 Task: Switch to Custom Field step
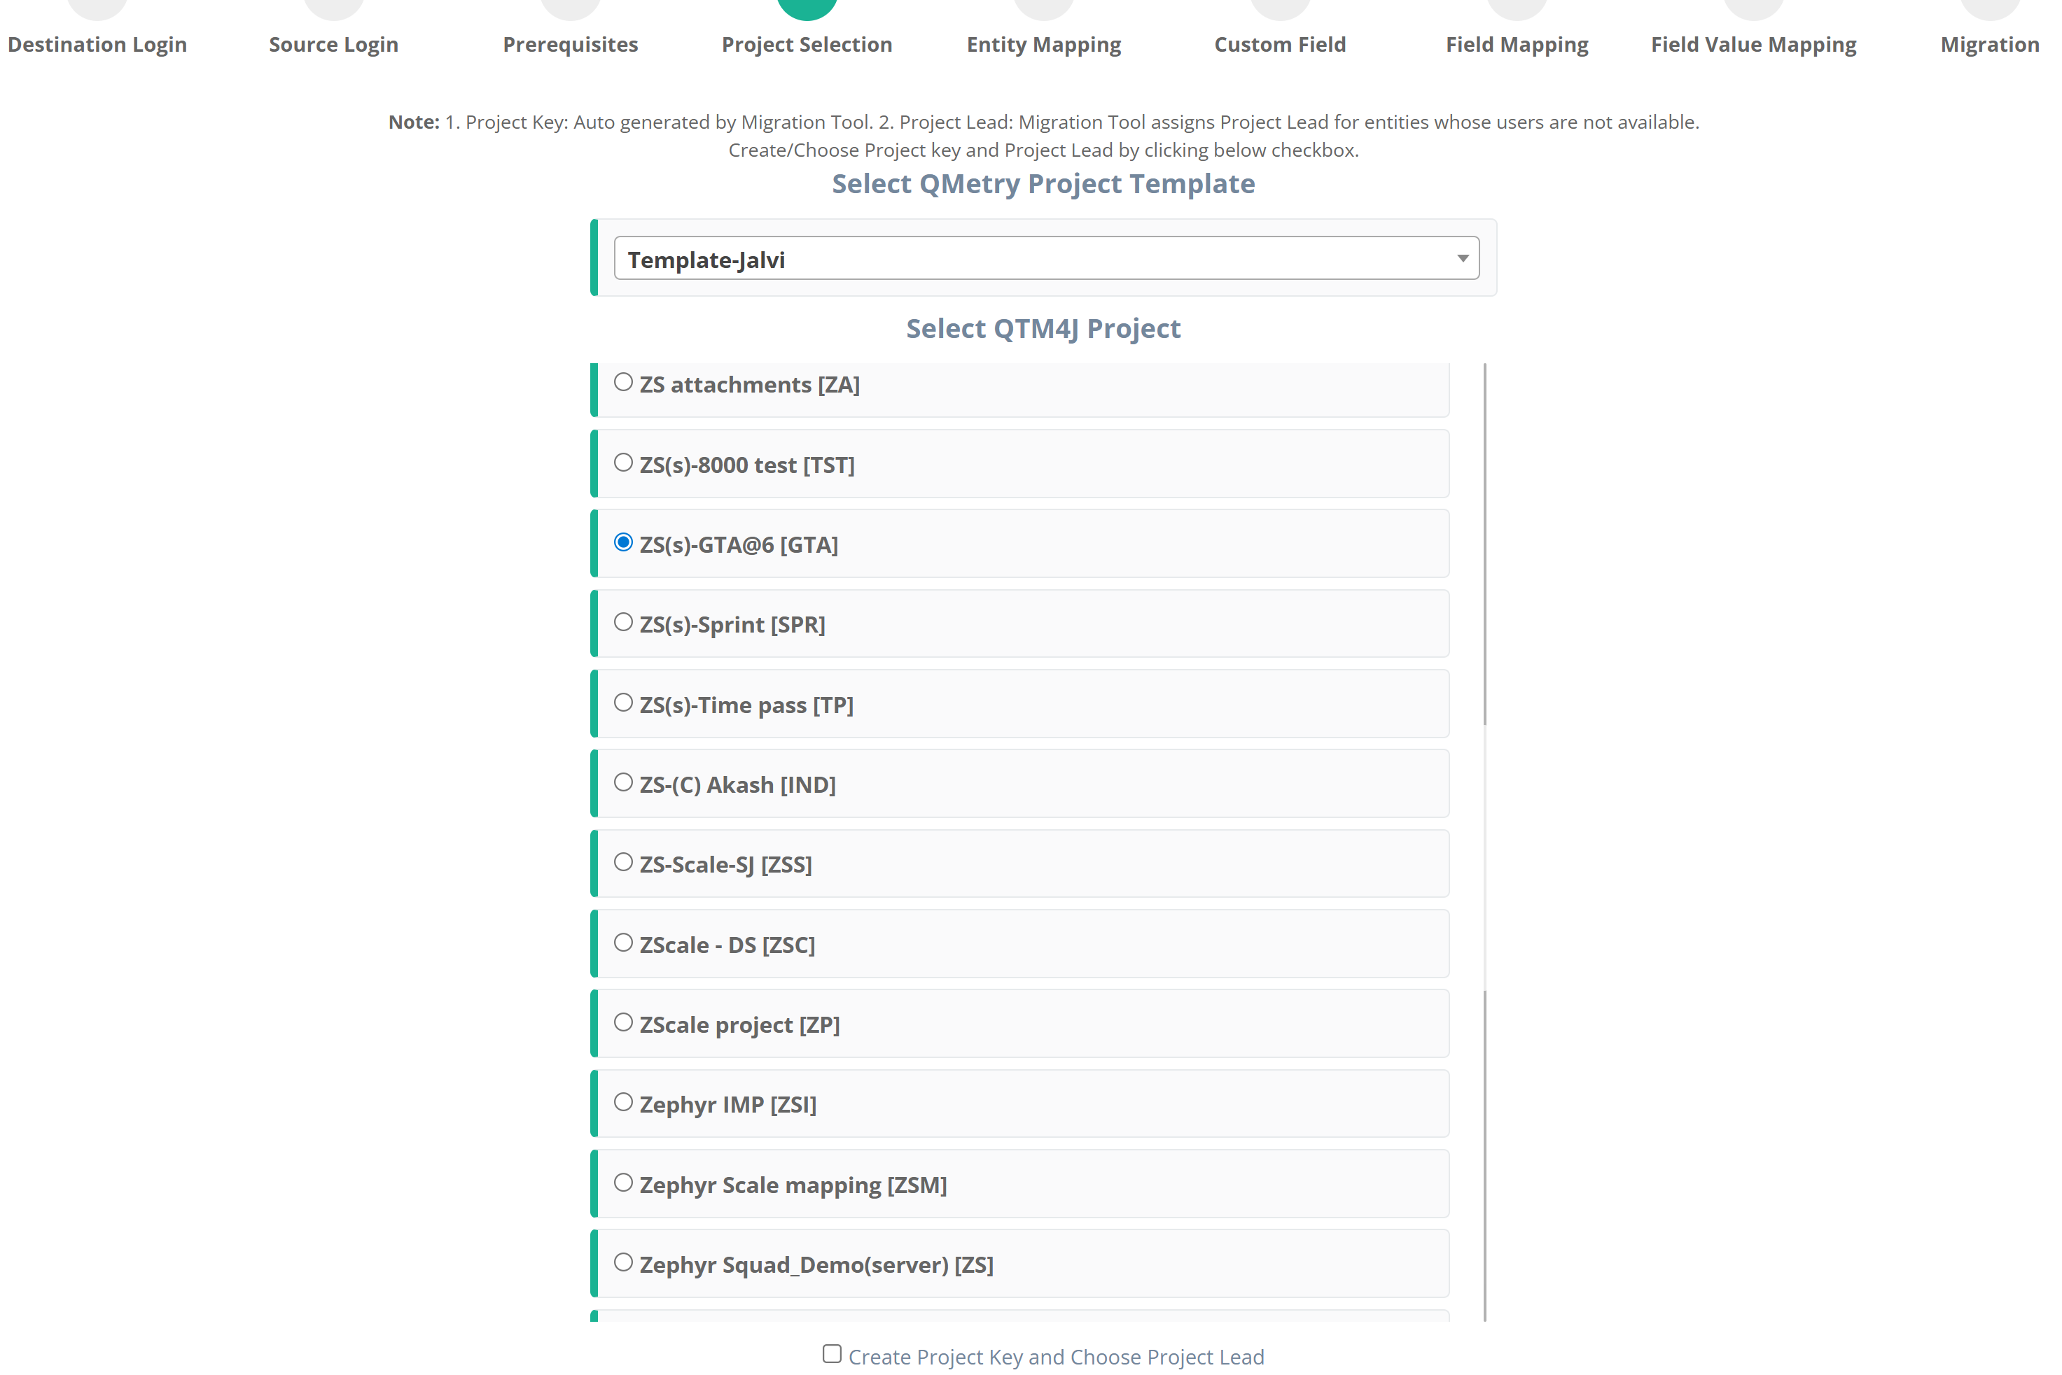[x=1280, y=44]
